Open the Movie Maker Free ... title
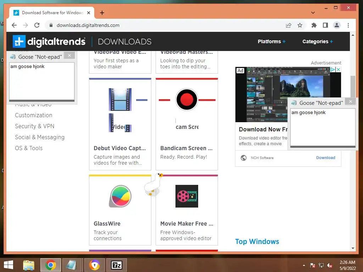363x272 pixels. coord(186,223)
